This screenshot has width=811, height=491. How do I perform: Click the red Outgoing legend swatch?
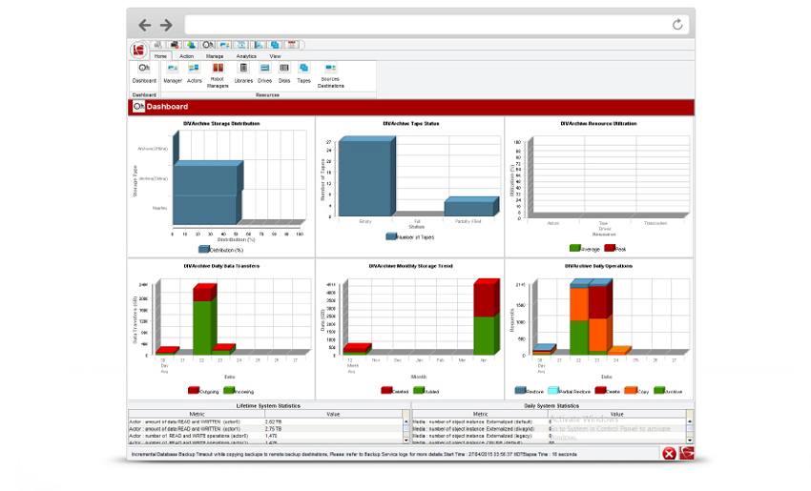click(194, 390)
